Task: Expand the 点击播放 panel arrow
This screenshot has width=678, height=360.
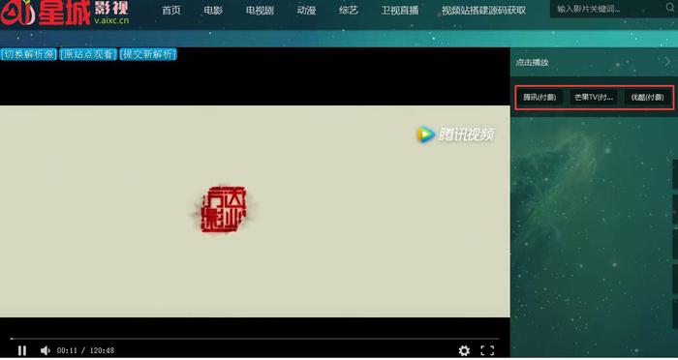Action: (667, 62)
